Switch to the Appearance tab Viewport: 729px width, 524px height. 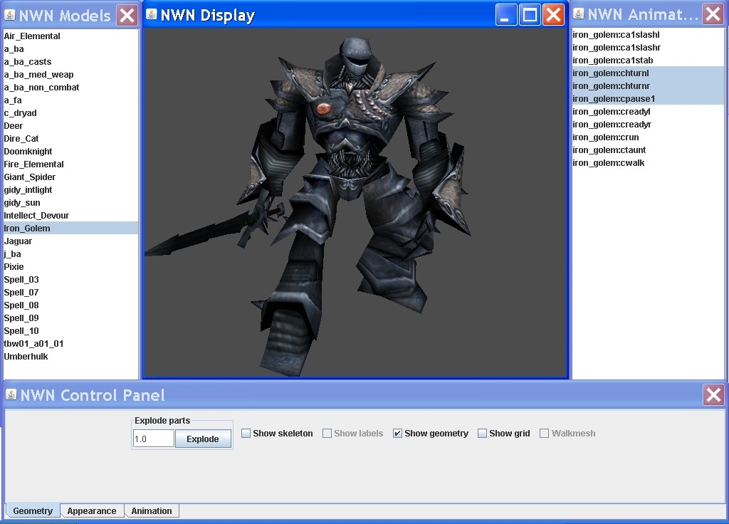point(92,511)
